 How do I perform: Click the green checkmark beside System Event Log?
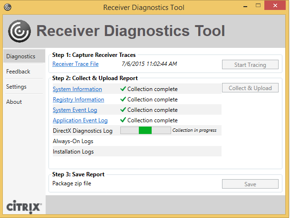tap(123, 109)
